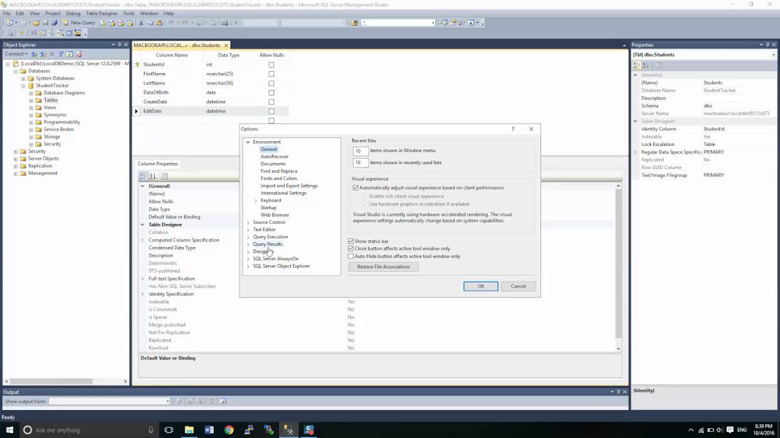
Task: Open the Connect dropdown in Object Explorer
Action: 16,54
